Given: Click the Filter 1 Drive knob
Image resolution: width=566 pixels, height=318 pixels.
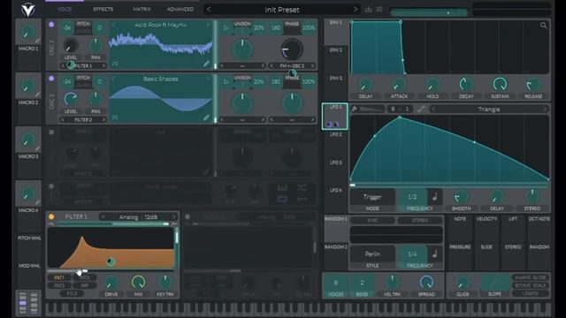Looking at the screenshot, I should (111, 283).
